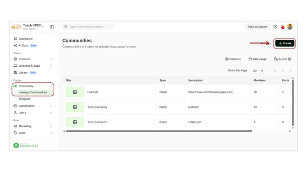Go to previous table page
This screenshot has height=172, width=307.
[x=283, y=71]
